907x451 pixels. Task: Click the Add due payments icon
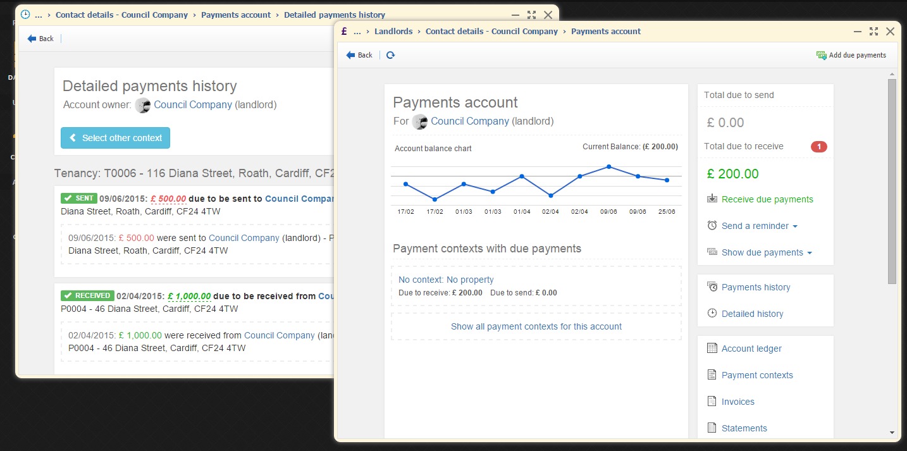pyautogui.click(x=821, y=55)
